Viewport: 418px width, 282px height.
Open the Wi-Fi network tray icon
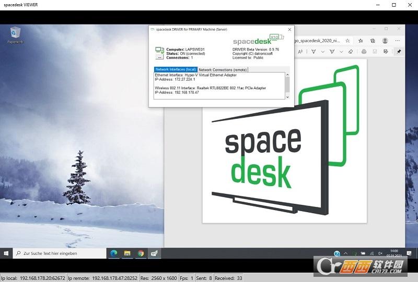pyautogui.click(x=371, y=253)
